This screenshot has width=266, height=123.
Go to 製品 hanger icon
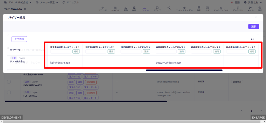click(x=126, y=7)
